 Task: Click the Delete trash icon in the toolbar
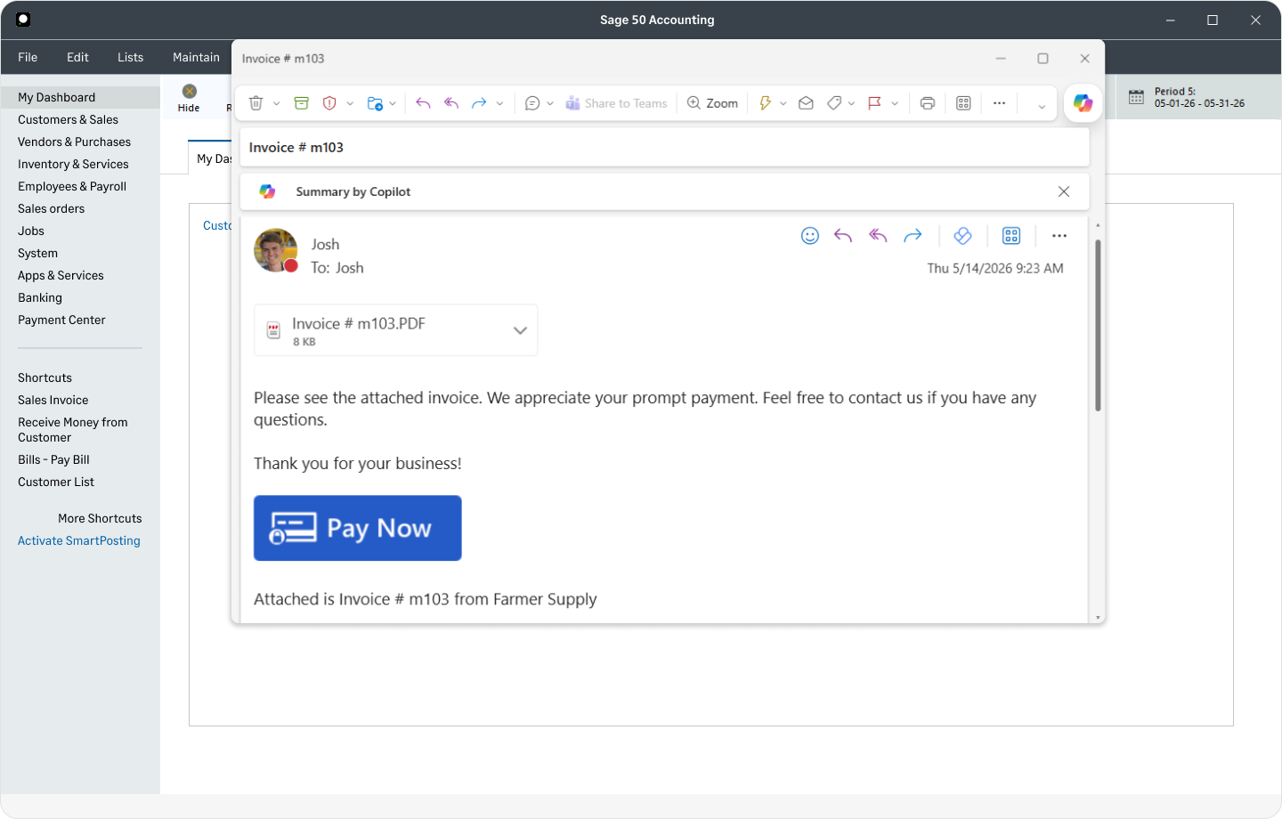click(256, 103)
